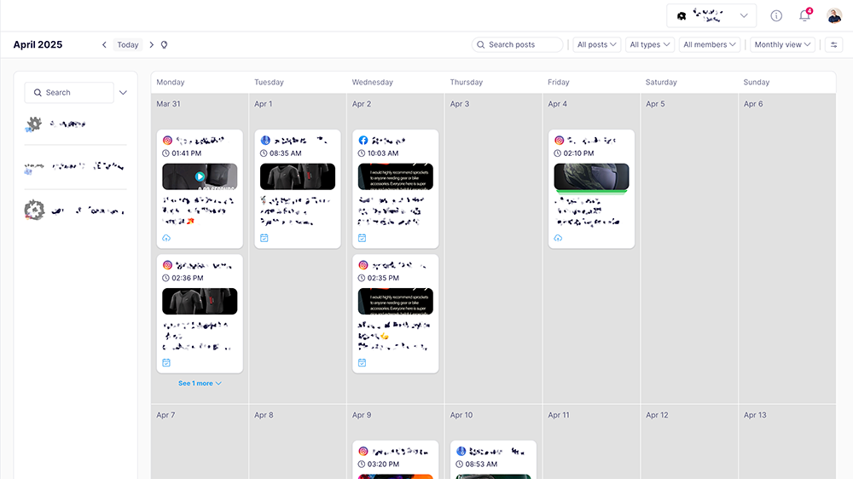Open the user profile avatar
The height and width of the screenshot is (479, 853).
click(x=834, y=15)
